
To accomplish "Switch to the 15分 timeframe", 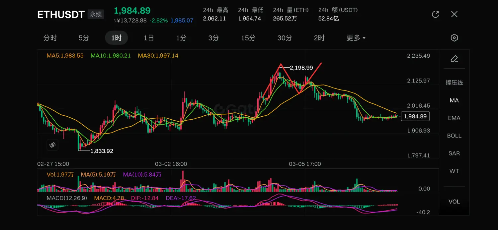I will click(x=248, y=38).
